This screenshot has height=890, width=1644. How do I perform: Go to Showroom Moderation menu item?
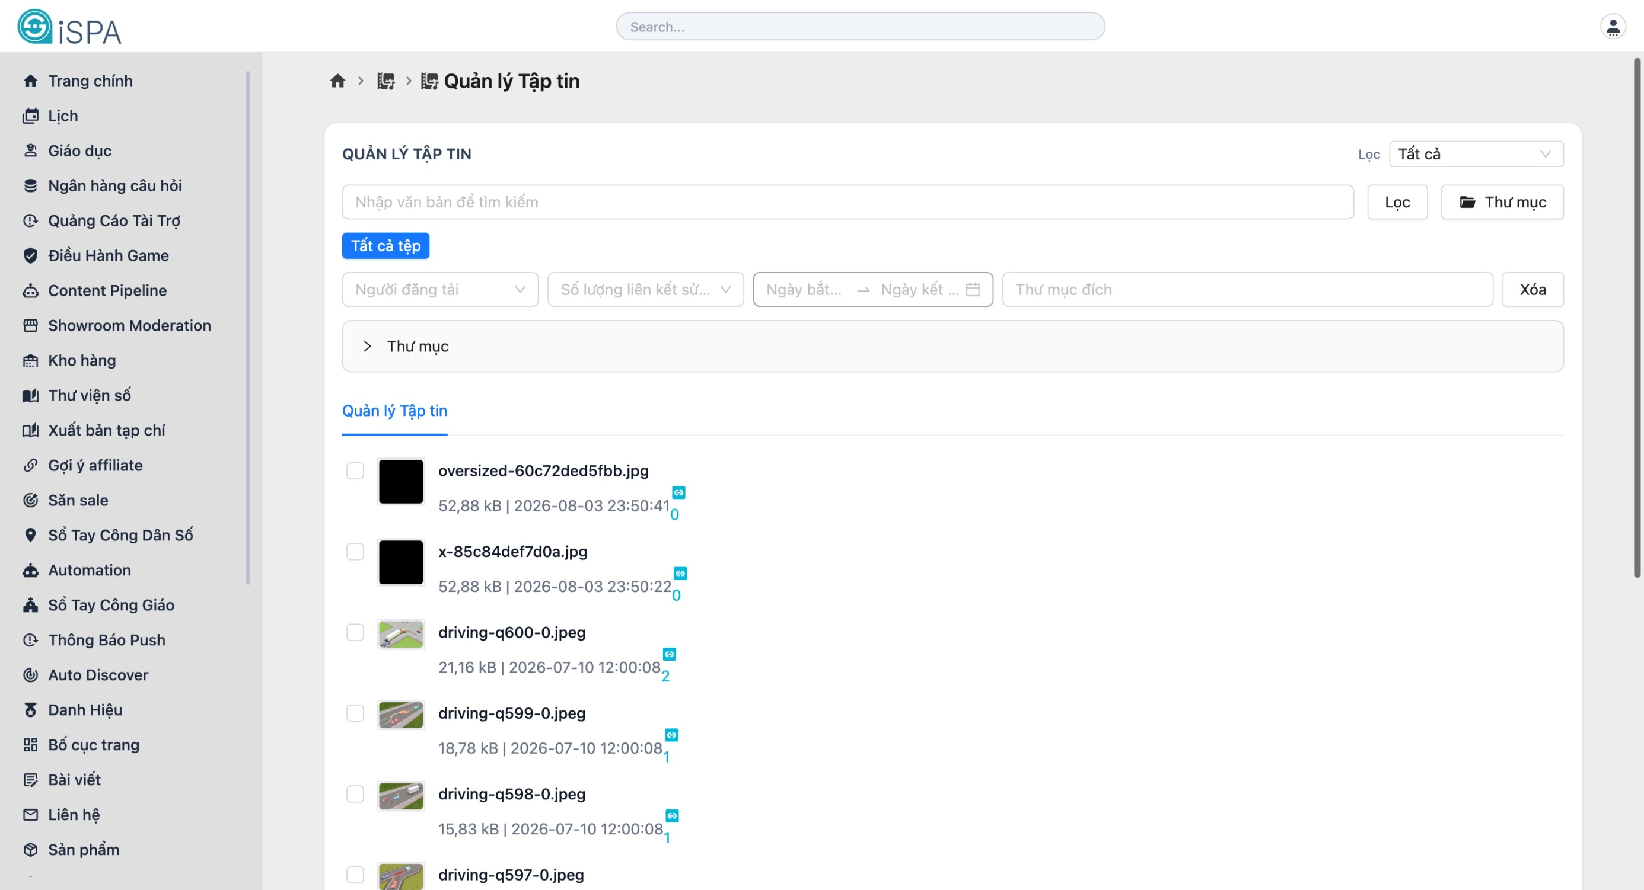(x=129, y=326)
